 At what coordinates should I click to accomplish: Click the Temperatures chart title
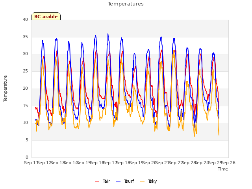(126, 4)
